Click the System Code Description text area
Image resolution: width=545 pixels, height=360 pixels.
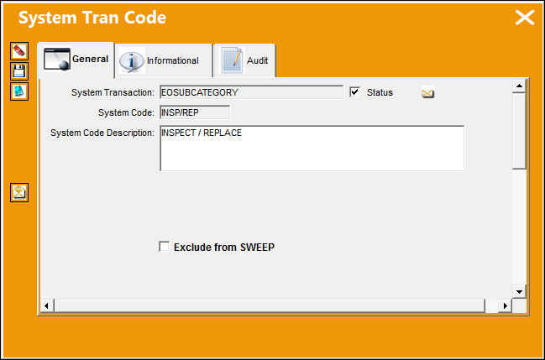(312, 149)
